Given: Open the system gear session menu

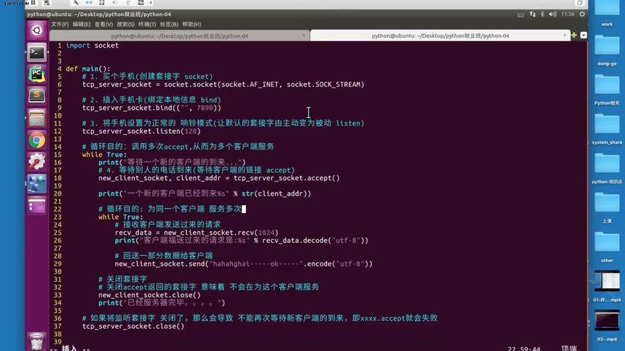Looking at the screenshot, I should point(582,14).
